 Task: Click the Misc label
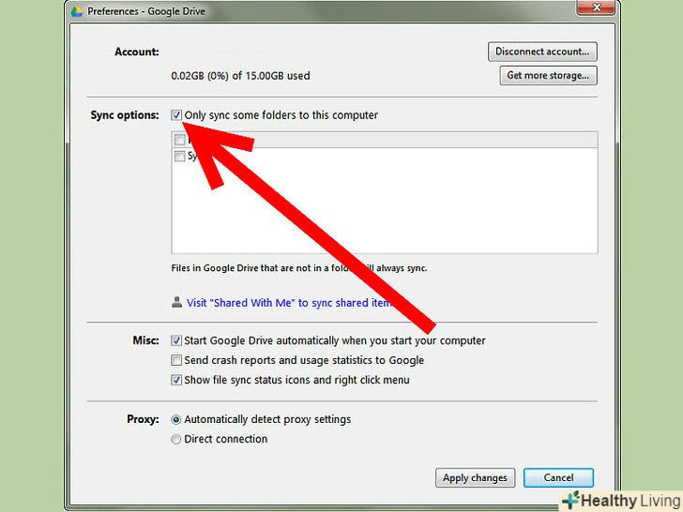[x=146, y=340]
